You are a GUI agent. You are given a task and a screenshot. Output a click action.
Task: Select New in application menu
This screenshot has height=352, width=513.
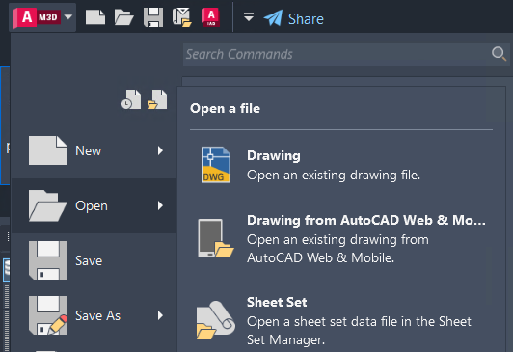point(94,150)
